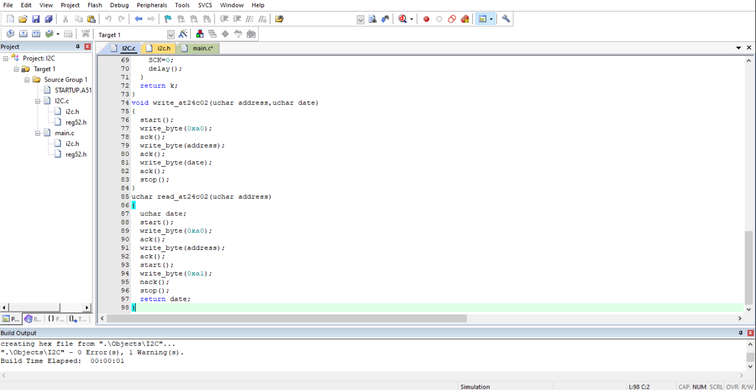Open the Peripherals menu
The width and height of the screenshot is (756, 390).
coord(152,5)
